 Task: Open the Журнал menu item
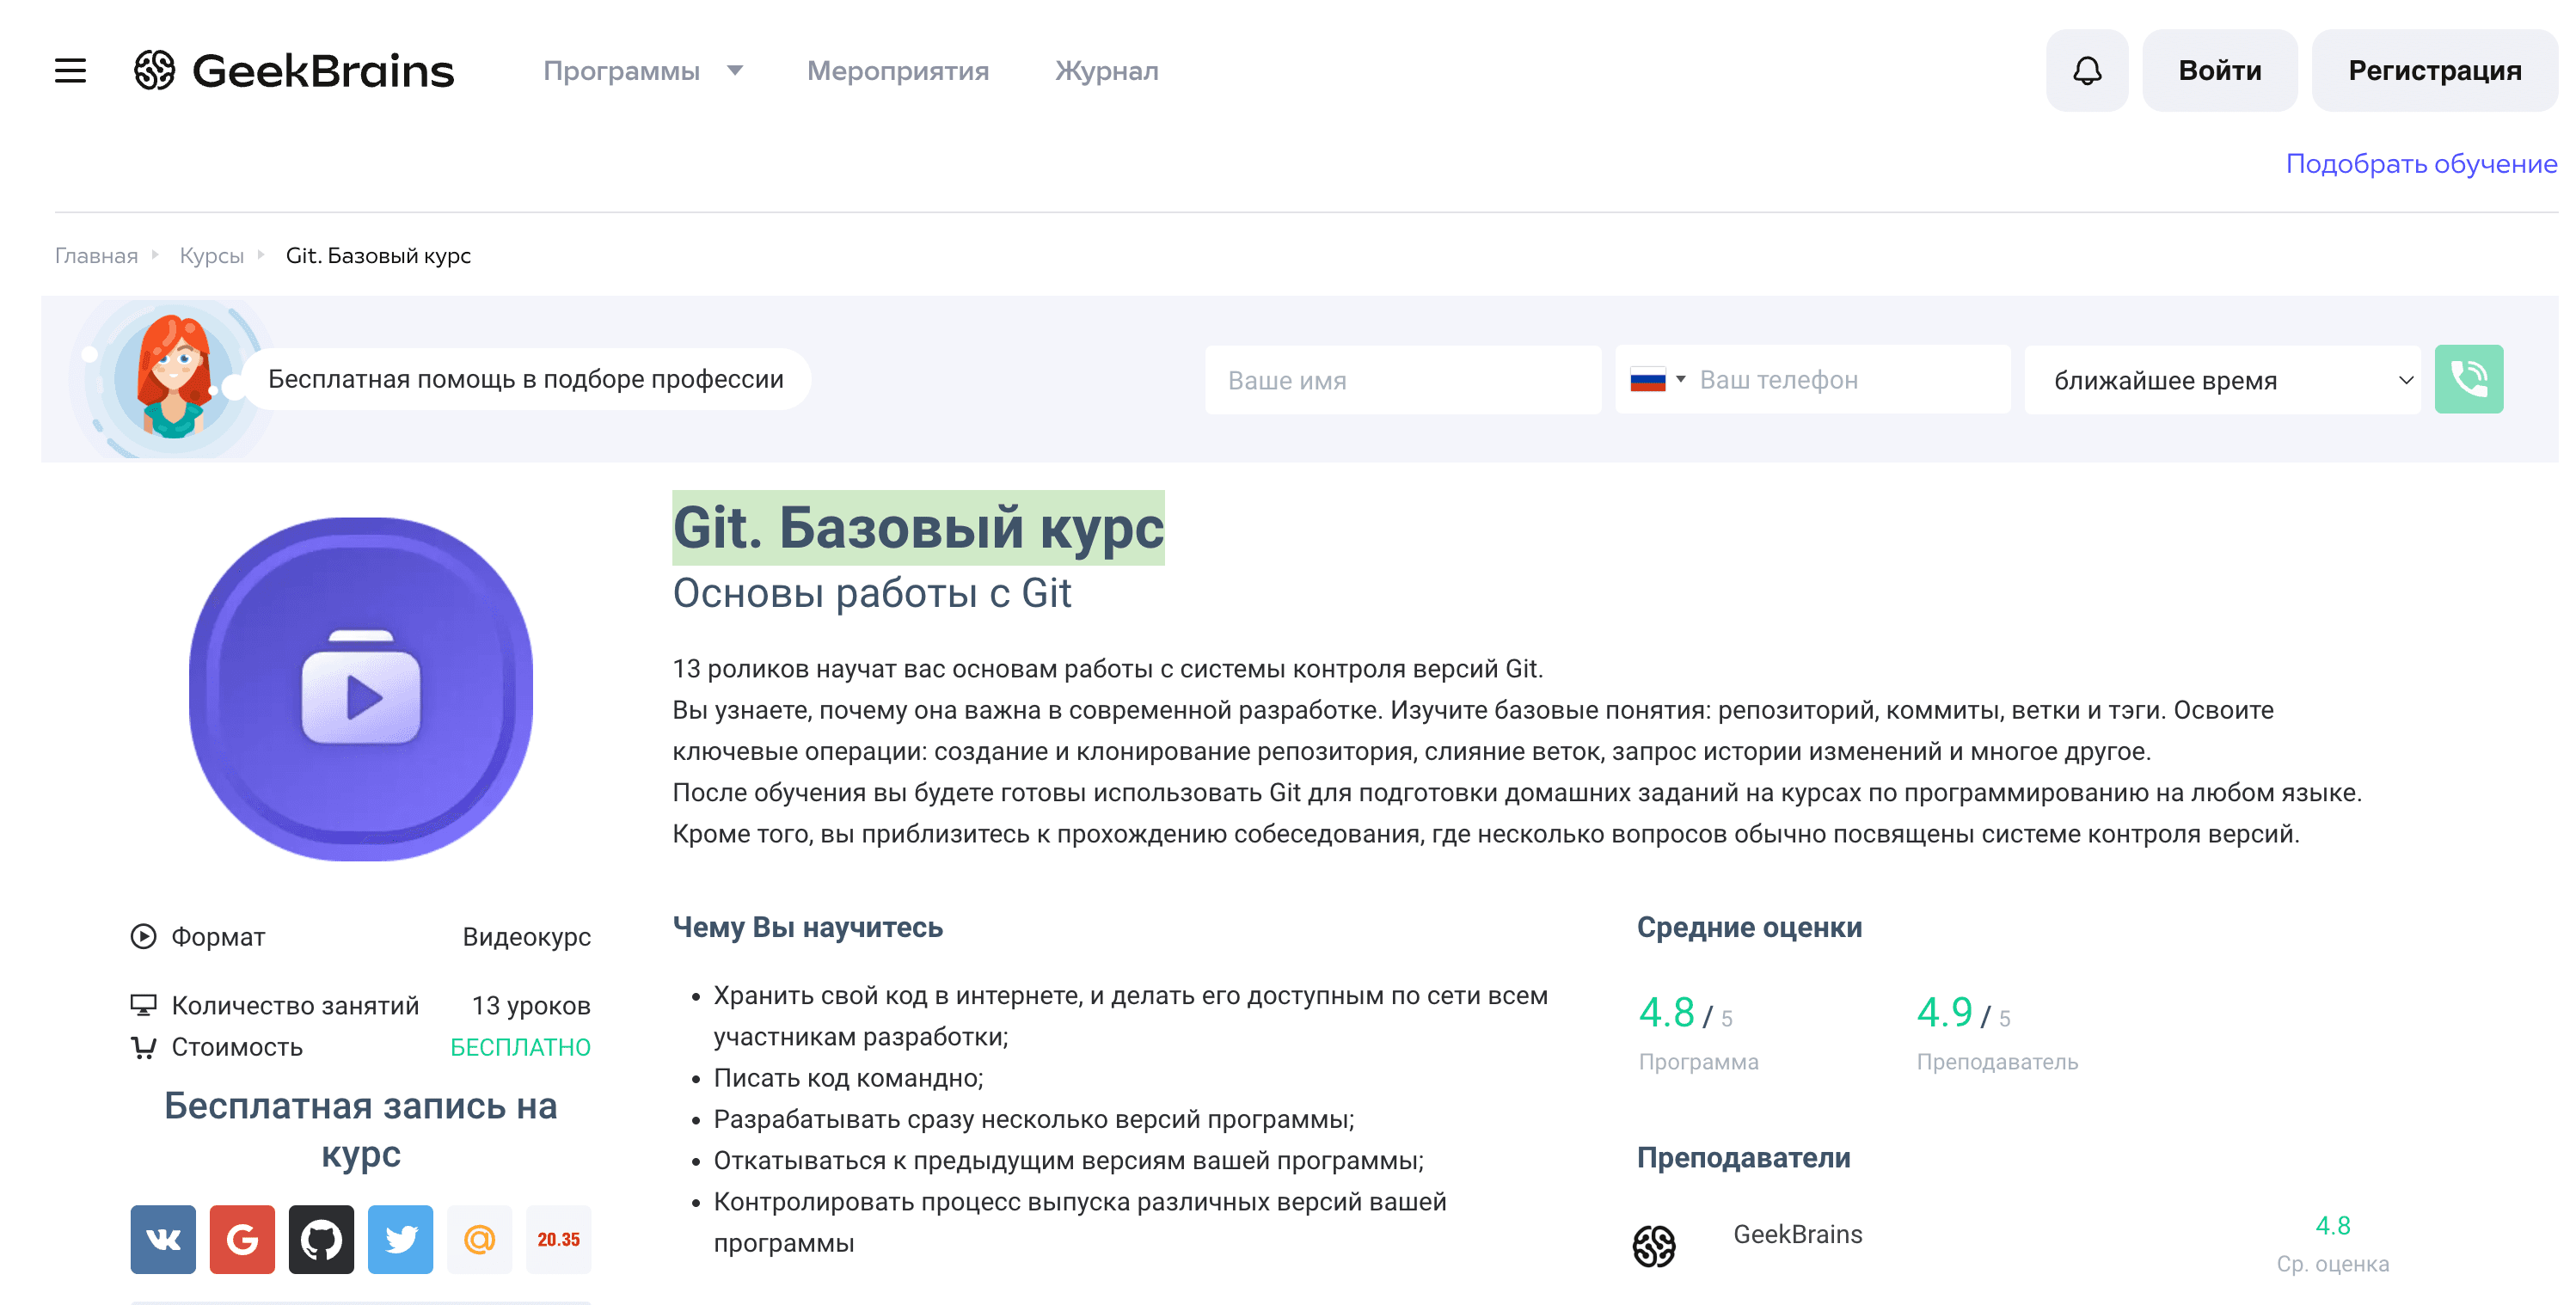click(x=1106, y=71)
